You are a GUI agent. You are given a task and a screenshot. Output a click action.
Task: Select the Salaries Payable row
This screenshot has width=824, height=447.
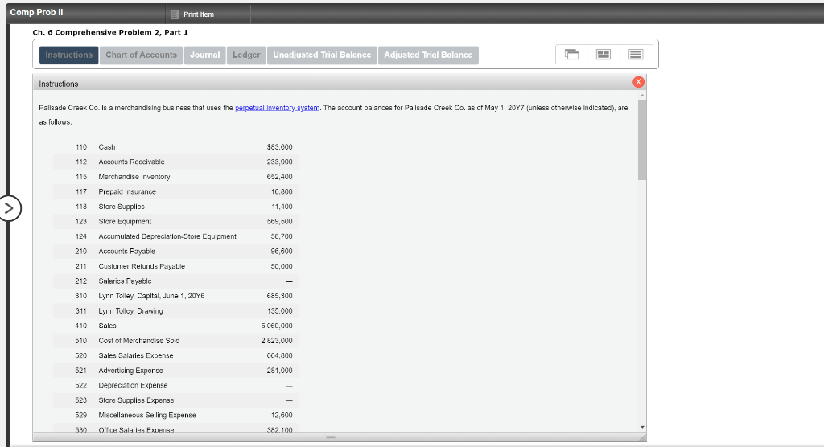coord(175,281)
